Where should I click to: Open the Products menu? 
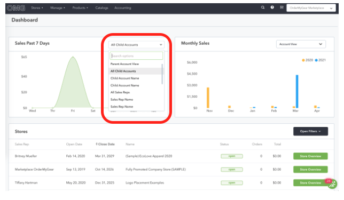[x=80, y=8]
